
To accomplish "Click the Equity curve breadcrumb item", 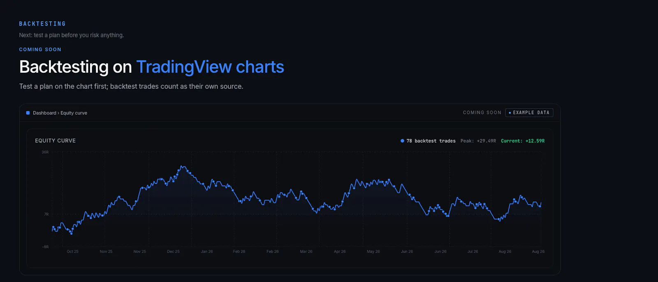I will click(74, 113).
